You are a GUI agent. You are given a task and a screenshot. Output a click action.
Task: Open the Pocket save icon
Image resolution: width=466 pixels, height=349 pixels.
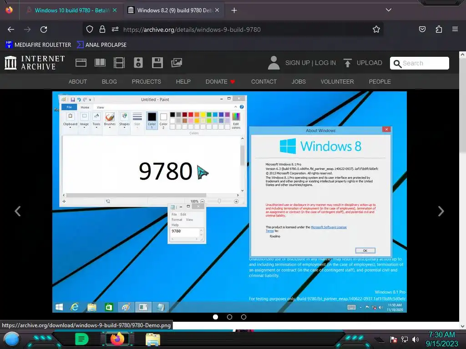[422, 29]
